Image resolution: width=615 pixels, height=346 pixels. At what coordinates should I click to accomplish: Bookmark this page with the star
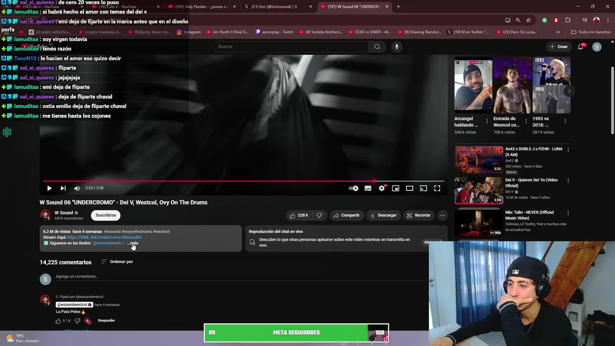click(x=529, y=20)
